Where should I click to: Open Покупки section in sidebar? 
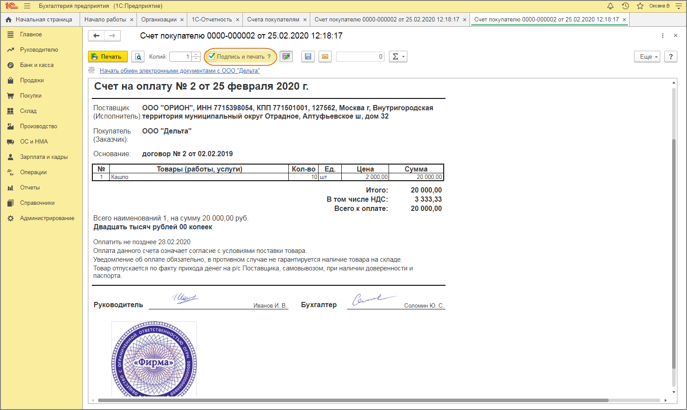click(x=42, y=95)
